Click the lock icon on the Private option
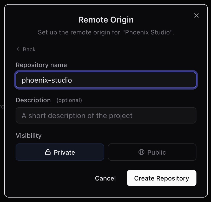 [48, 152]
